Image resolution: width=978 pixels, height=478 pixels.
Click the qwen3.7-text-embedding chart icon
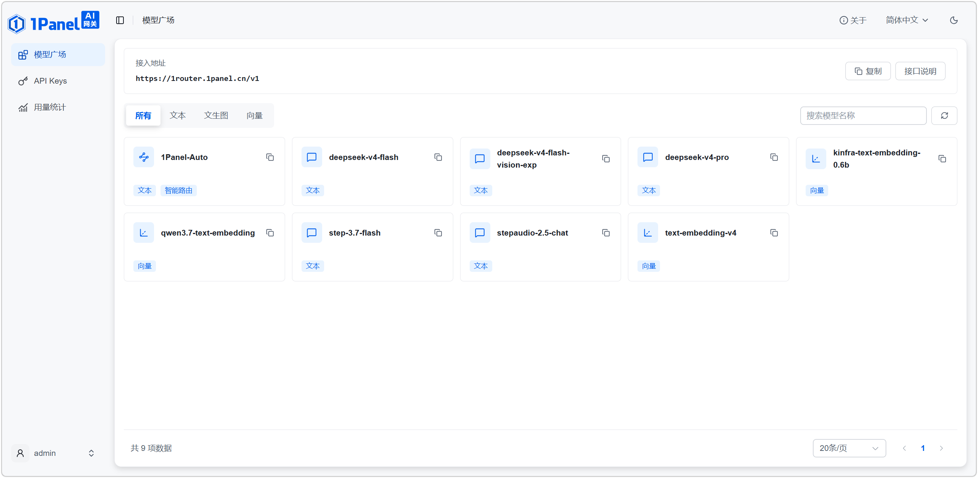click(x=144, y=233)
